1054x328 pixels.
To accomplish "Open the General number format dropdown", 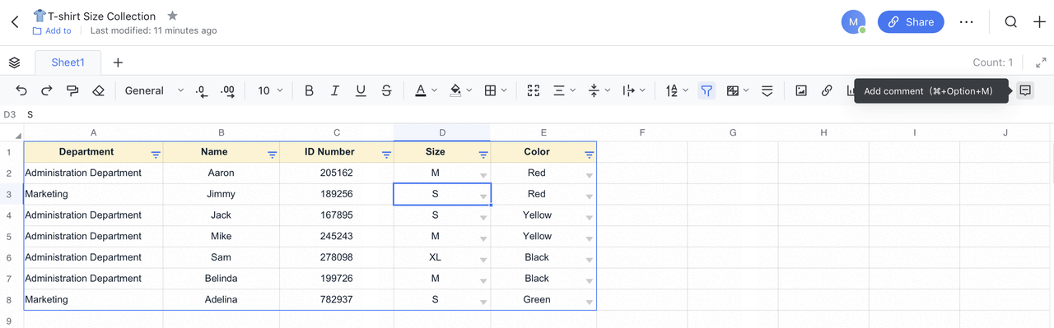I will (x=154, y=90).
